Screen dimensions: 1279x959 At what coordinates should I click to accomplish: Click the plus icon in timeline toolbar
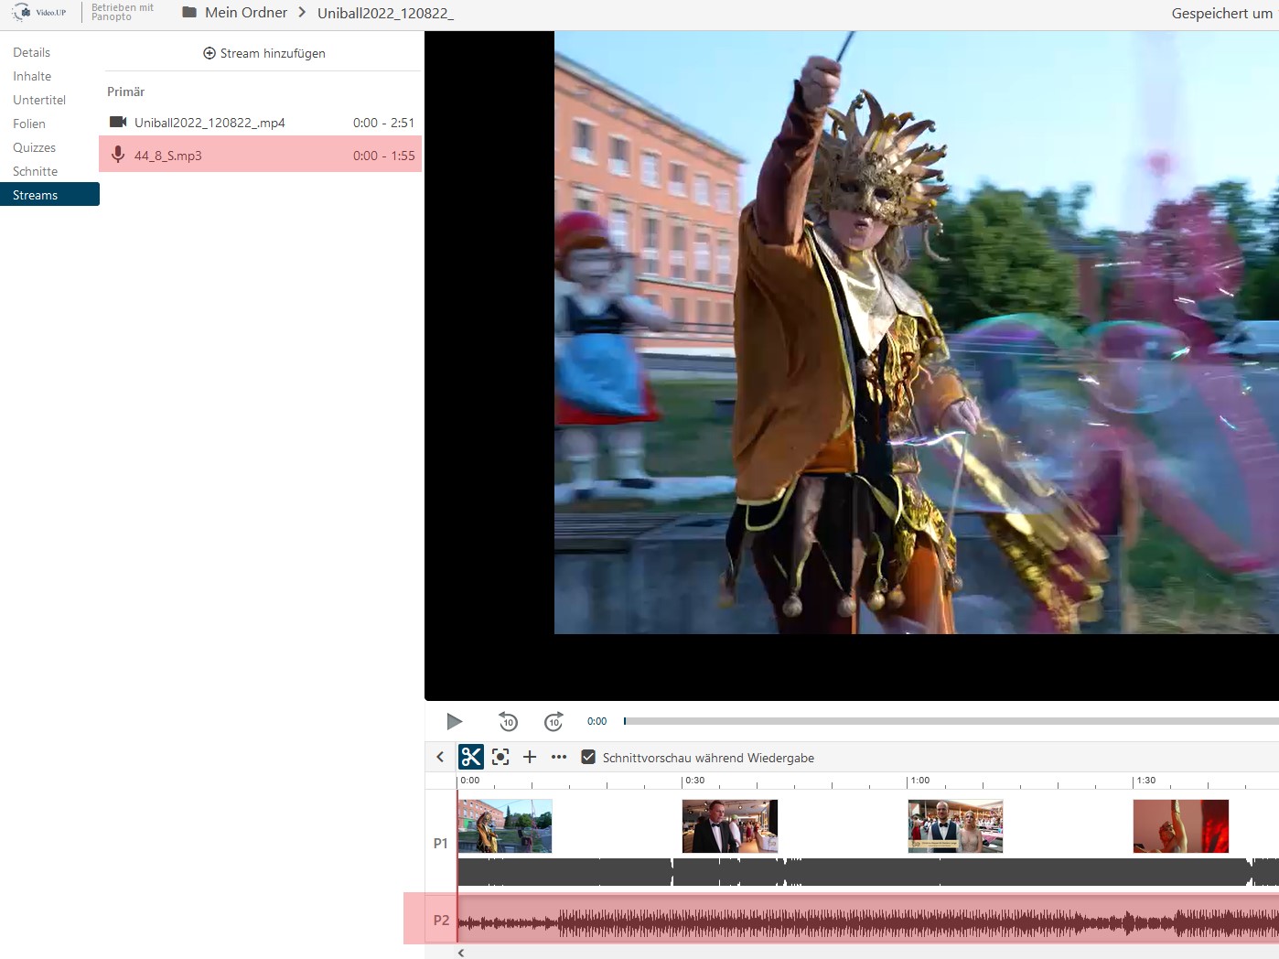(x=530, y=757)
